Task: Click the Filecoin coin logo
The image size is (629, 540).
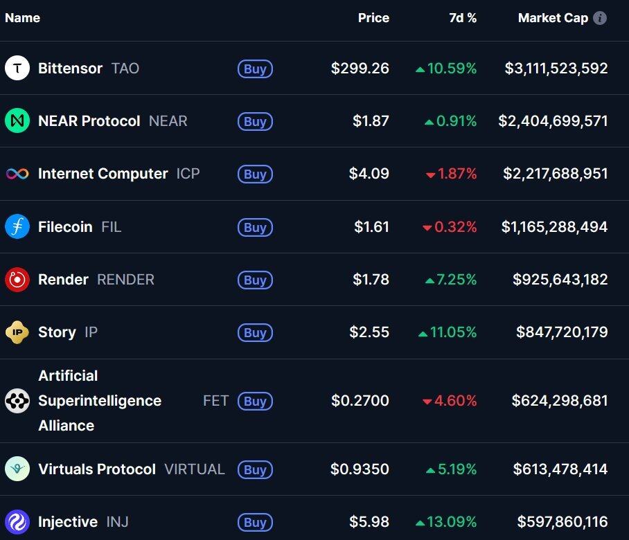Action: click(17, 226)
